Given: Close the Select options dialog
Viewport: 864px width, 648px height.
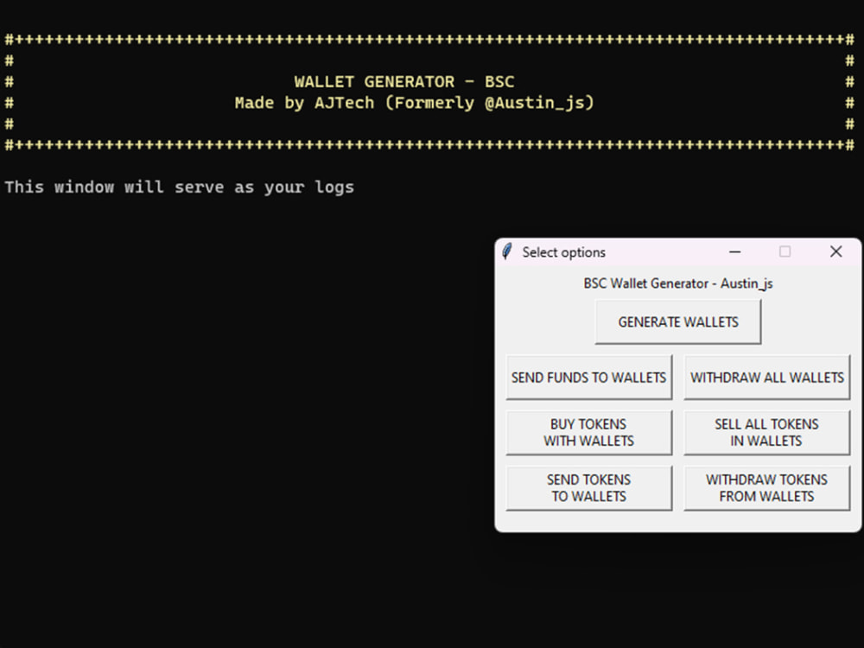Looking at the screenshot, I should pyautogui.click(x=835, y=251).
